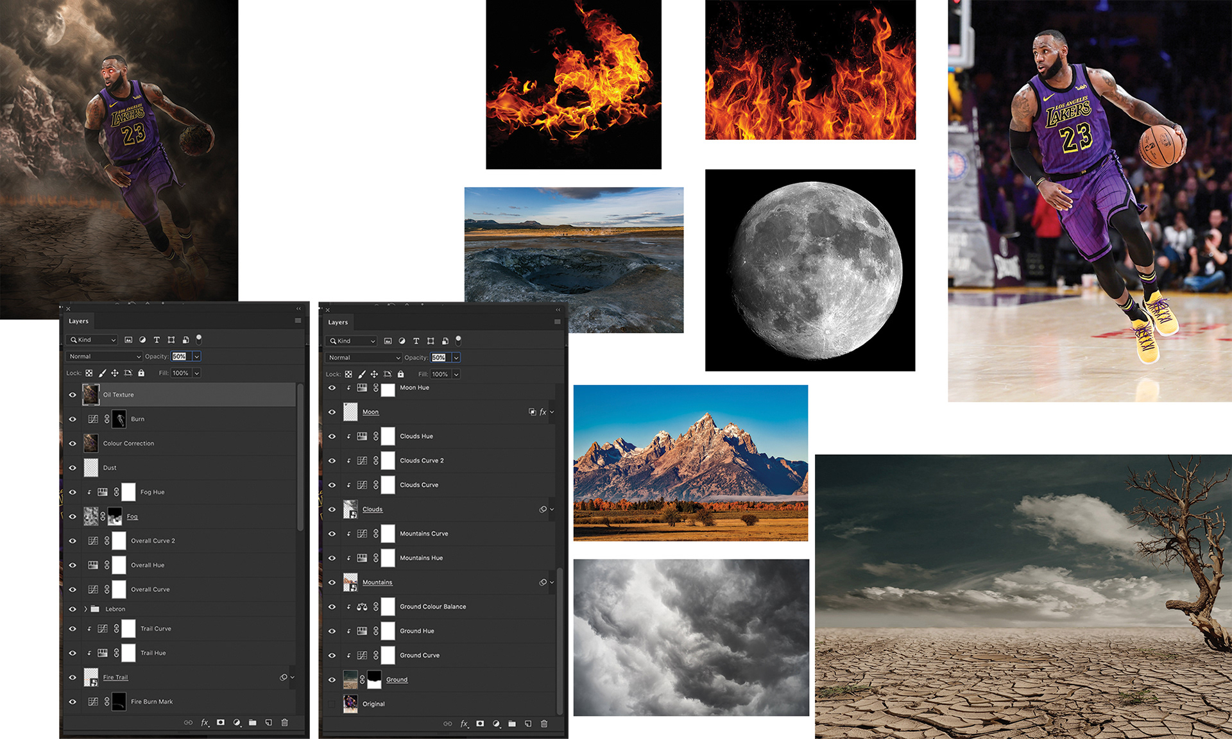Add layer mask in left Layers panel
The image size is (1232, 739).
pos(221,722)
